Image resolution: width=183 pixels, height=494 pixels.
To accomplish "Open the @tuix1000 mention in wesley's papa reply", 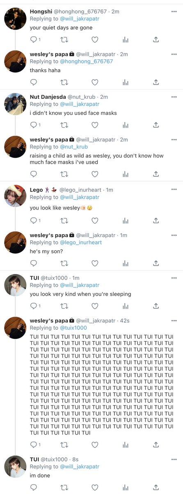I will tap(73, 328).
